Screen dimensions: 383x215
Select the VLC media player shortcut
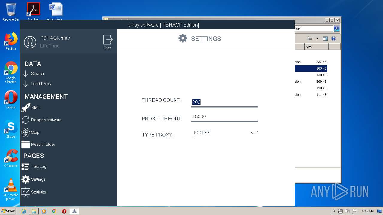[11, 189]
